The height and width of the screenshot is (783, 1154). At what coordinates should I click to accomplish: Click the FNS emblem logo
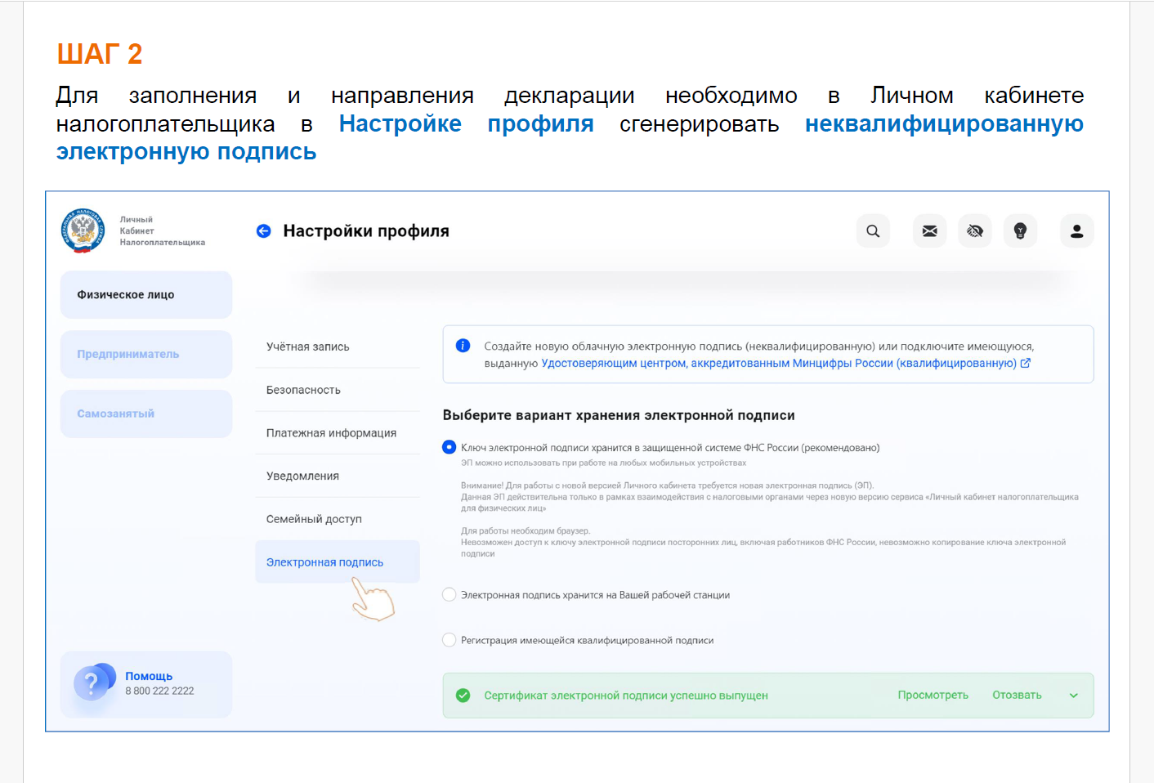pos(83,230)
